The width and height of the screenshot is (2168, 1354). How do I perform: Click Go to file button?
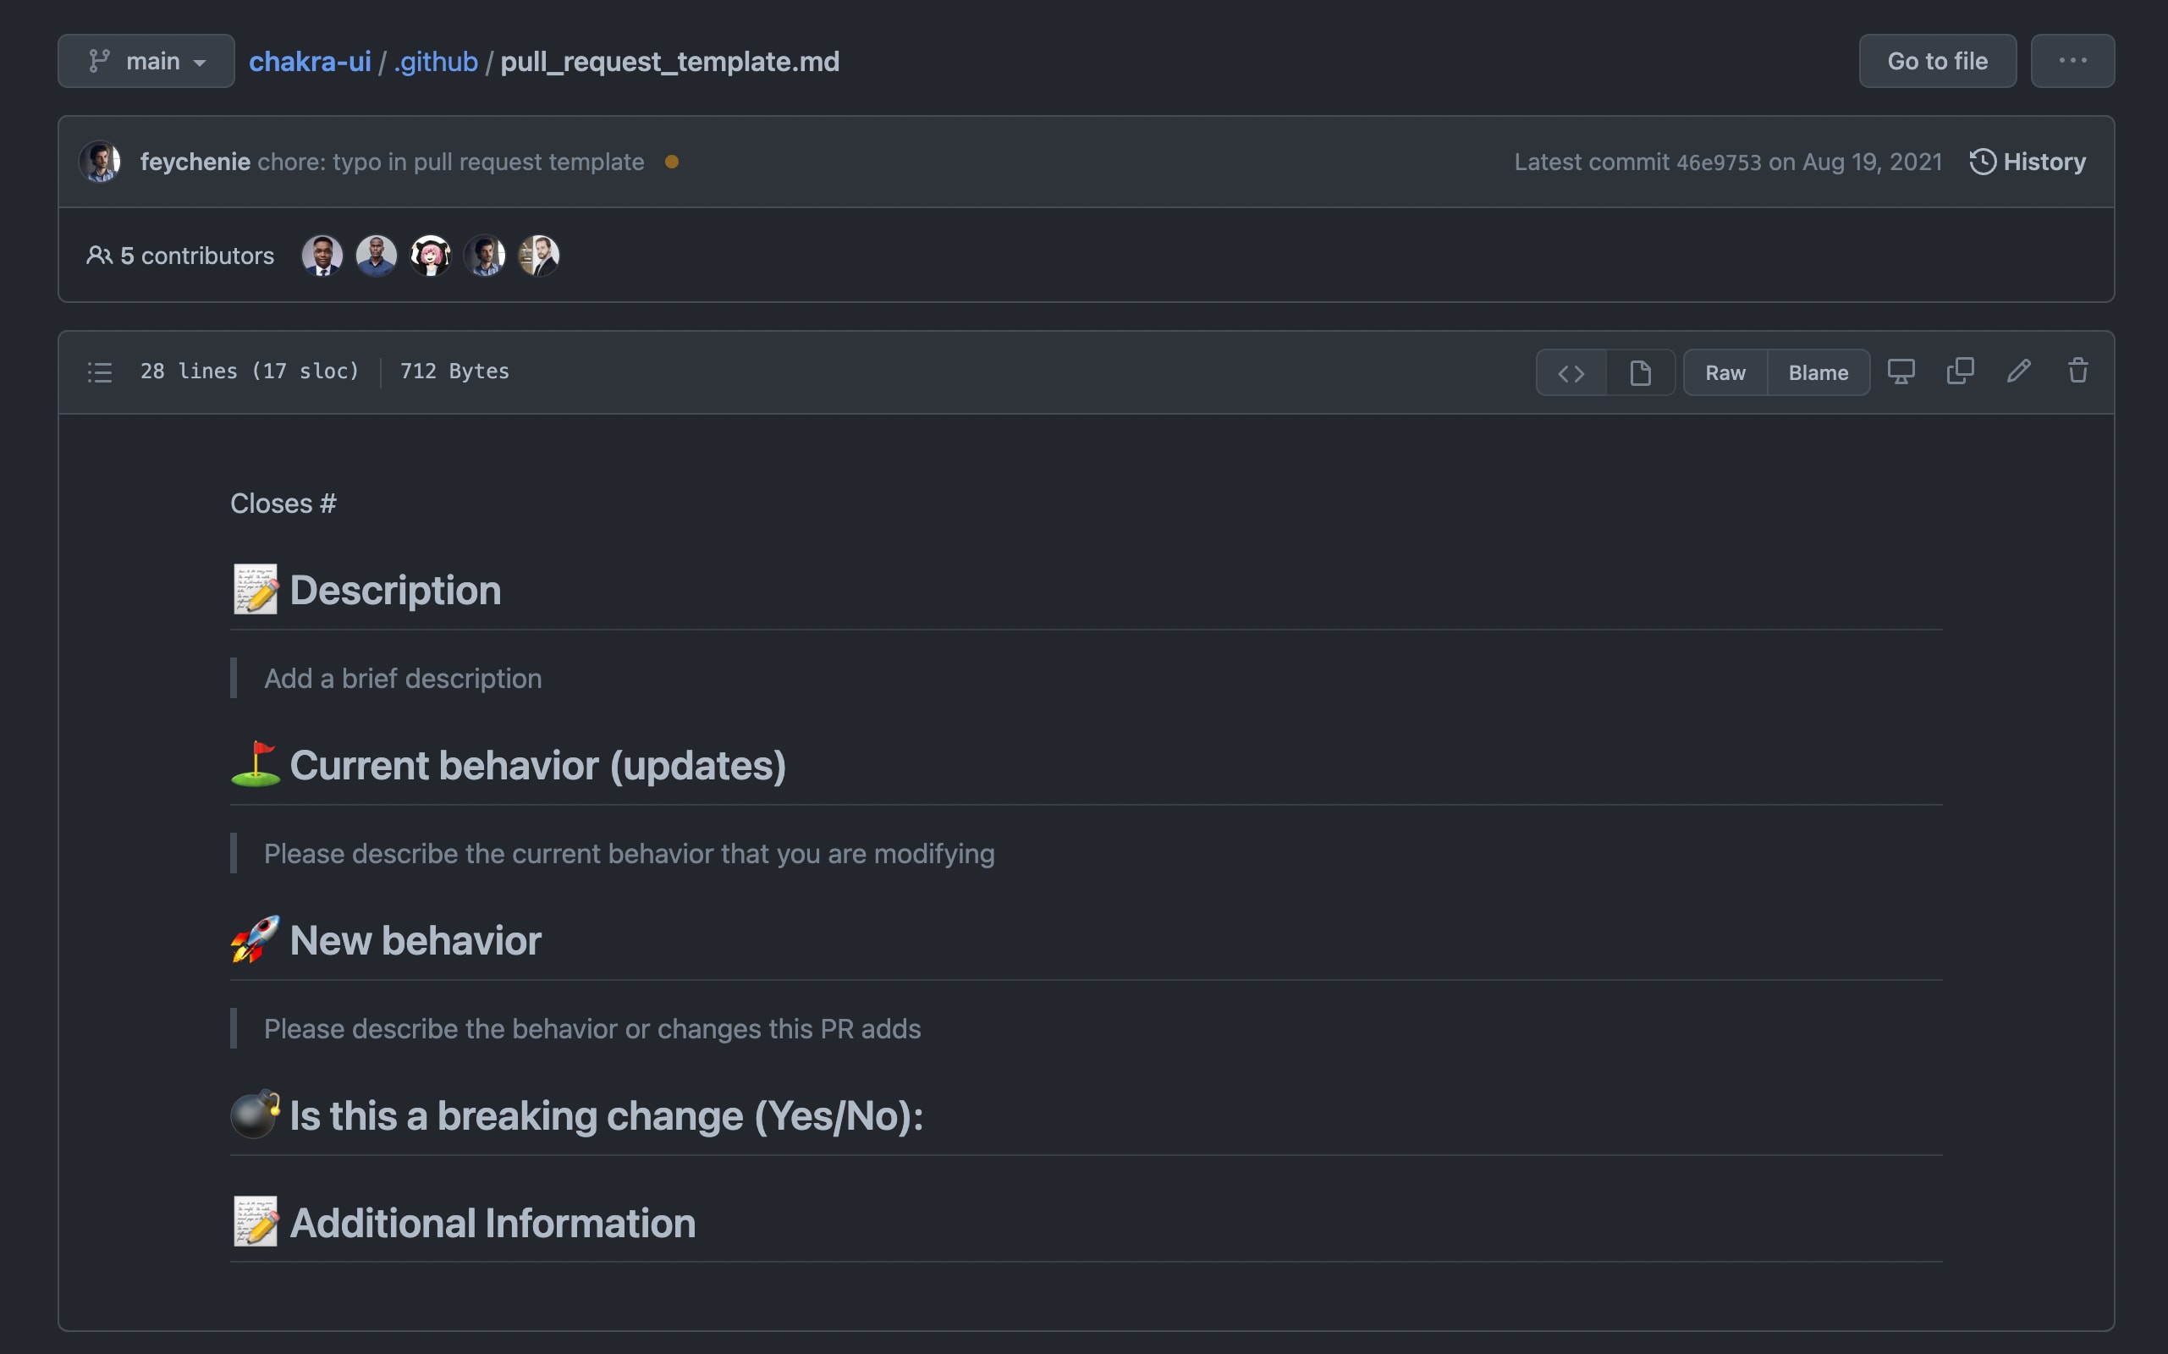(x=1939, y=61)
